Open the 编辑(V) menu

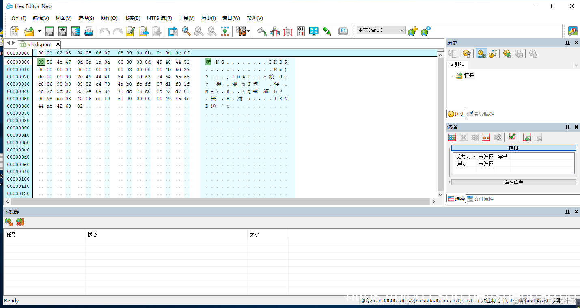(41, 18)
